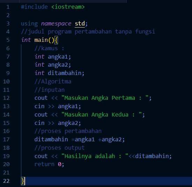The height and width of the screenshot is (187, 192).
Task: Click the 'ditambahin' declaration on line 9
Action: [65, 73]
